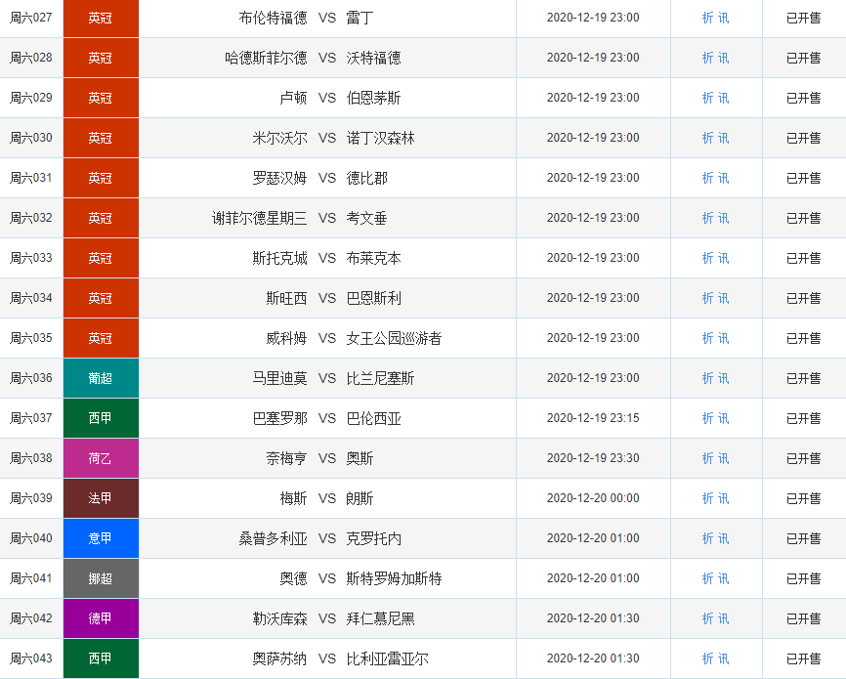Screen dimensions: 846x679
Task: Select 已开售 status for 周六033
Action: tap(803, 258)
